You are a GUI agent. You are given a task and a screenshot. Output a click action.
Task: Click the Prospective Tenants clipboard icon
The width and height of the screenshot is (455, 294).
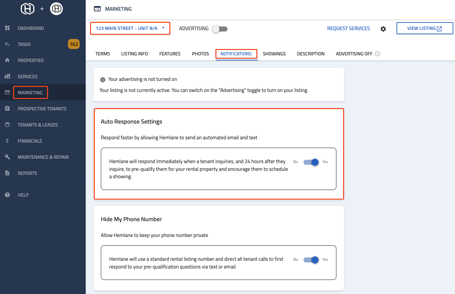point(7,109)
